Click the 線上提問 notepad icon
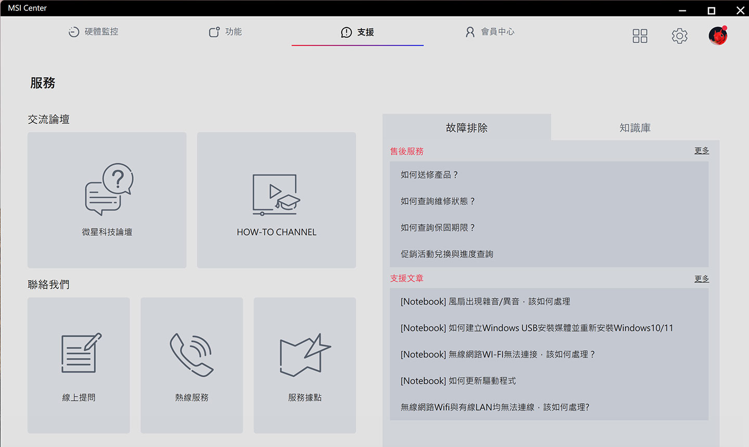Viewport: 749px width, 447px height. [x=82, y=353]
